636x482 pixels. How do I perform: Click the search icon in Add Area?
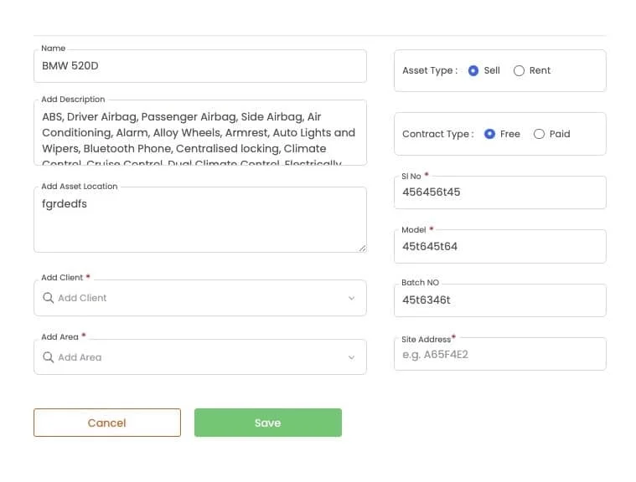click(49, 357)
